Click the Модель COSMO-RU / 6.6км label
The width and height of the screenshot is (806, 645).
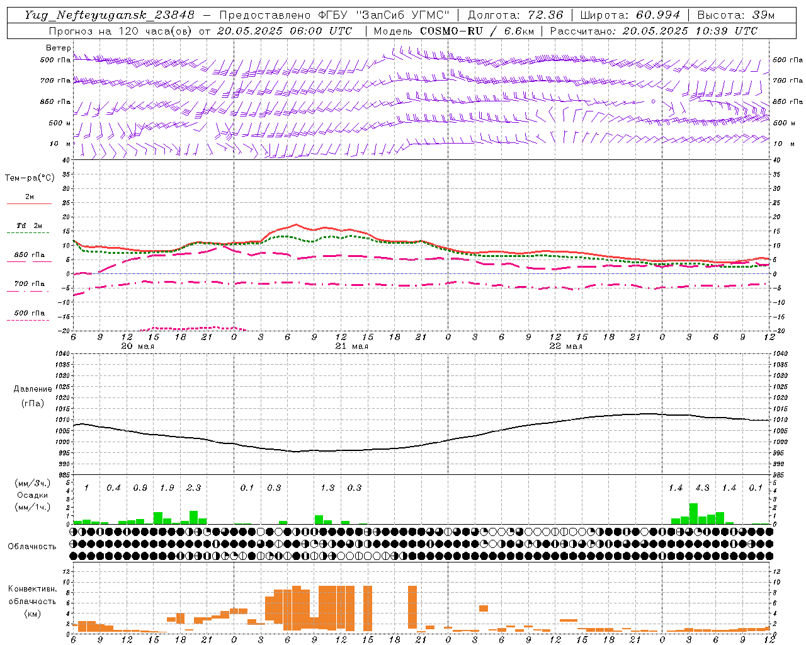pos(453,31)
